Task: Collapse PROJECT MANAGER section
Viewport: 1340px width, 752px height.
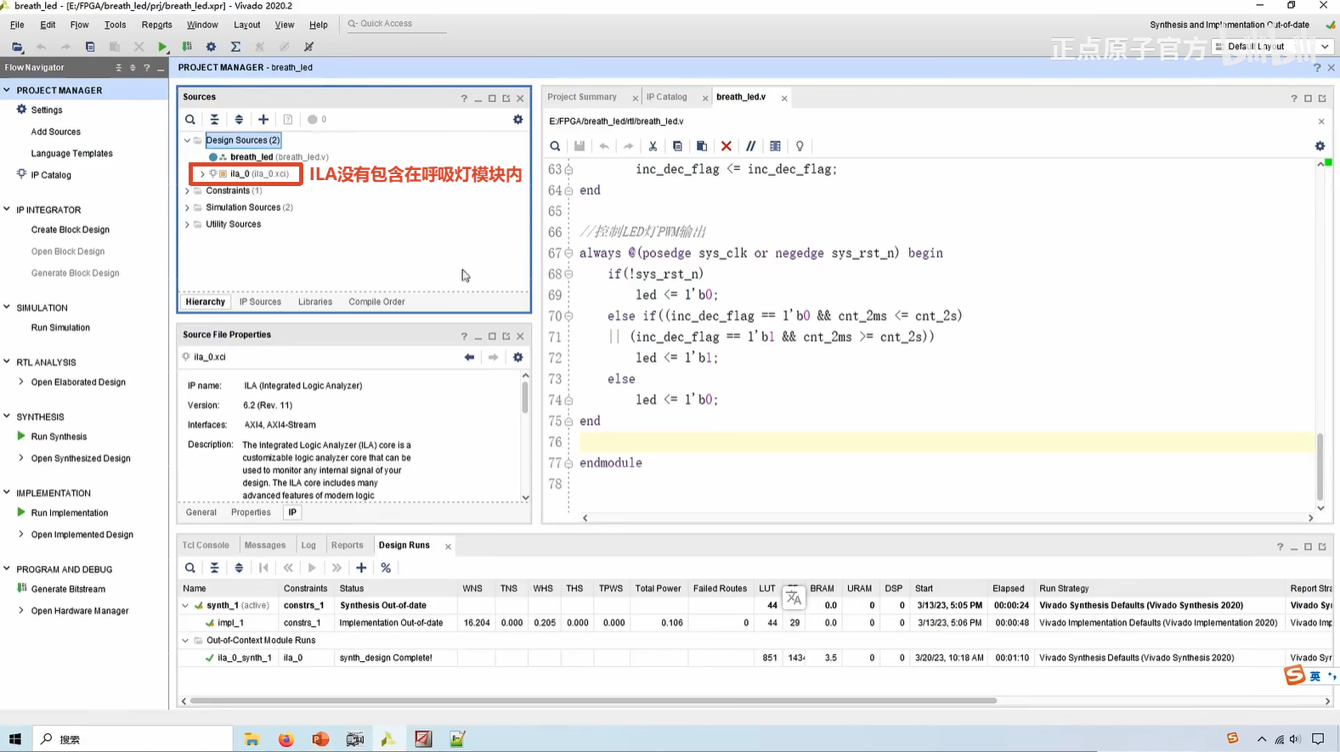Action: point(7,90)
